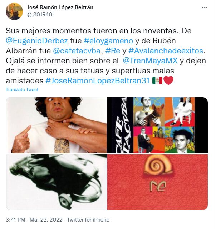Image resolution: width=216 pixels, height=229 pixels.
Task: Open the #Re hashtag
Action: coord(113,51)
